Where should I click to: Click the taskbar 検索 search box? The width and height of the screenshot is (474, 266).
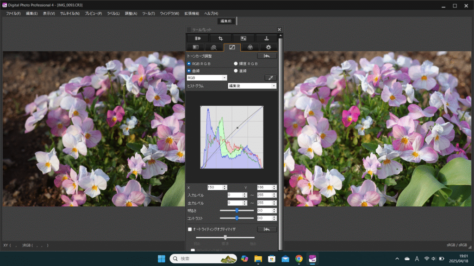coord(203,259)
